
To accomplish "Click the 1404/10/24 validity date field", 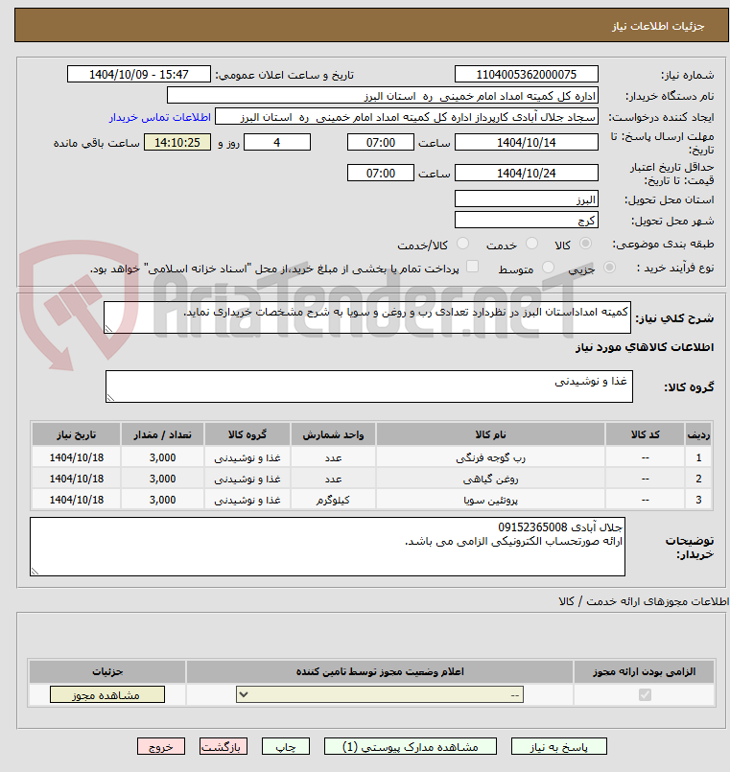I will point(526,173).
